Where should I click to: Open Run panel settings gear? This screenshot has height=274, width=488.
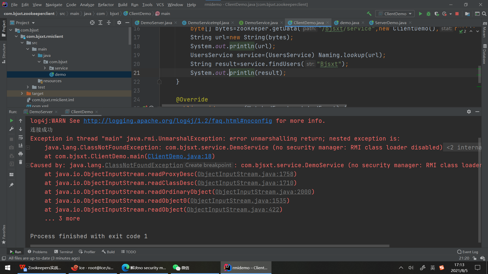pyautogui.click(x=469, y=112)
